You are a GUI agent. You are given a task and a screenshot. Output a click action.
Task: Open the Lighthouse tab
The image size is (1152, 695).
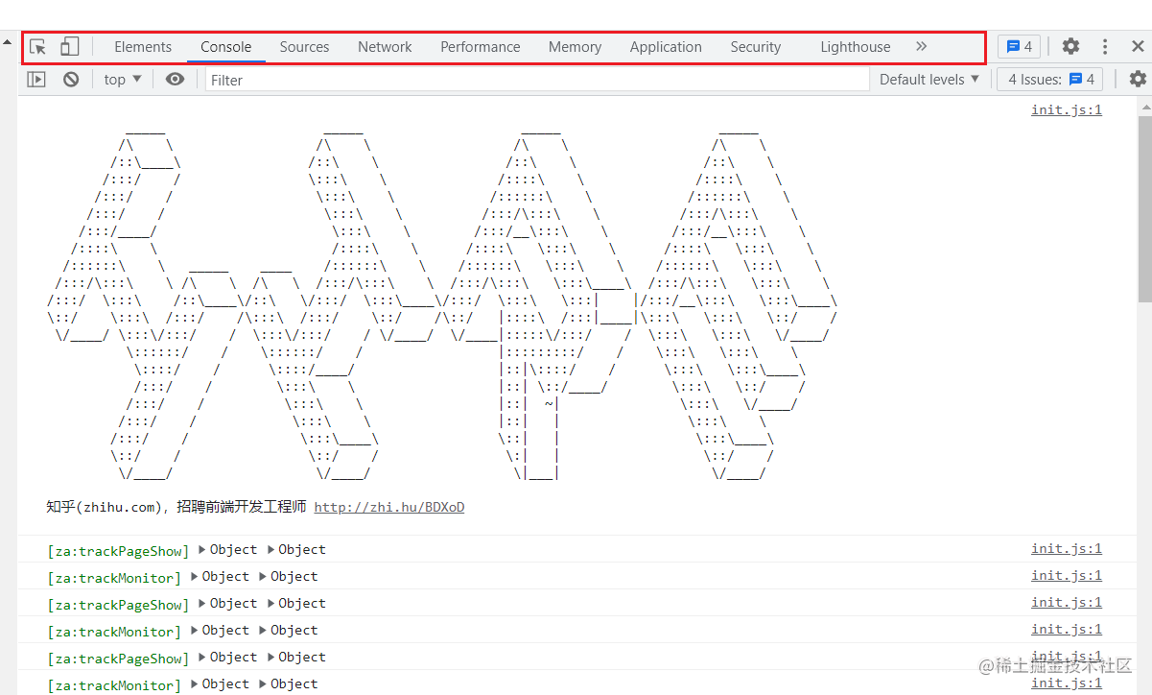pos(855,46)
